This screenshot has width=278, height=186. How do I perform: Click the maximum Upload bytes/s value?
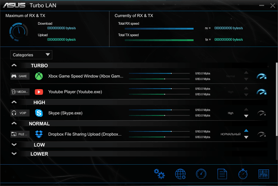coord(61,40)
